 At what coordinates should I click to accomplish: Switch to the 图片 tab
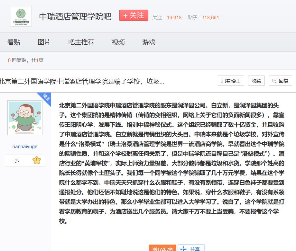point(44,42)
